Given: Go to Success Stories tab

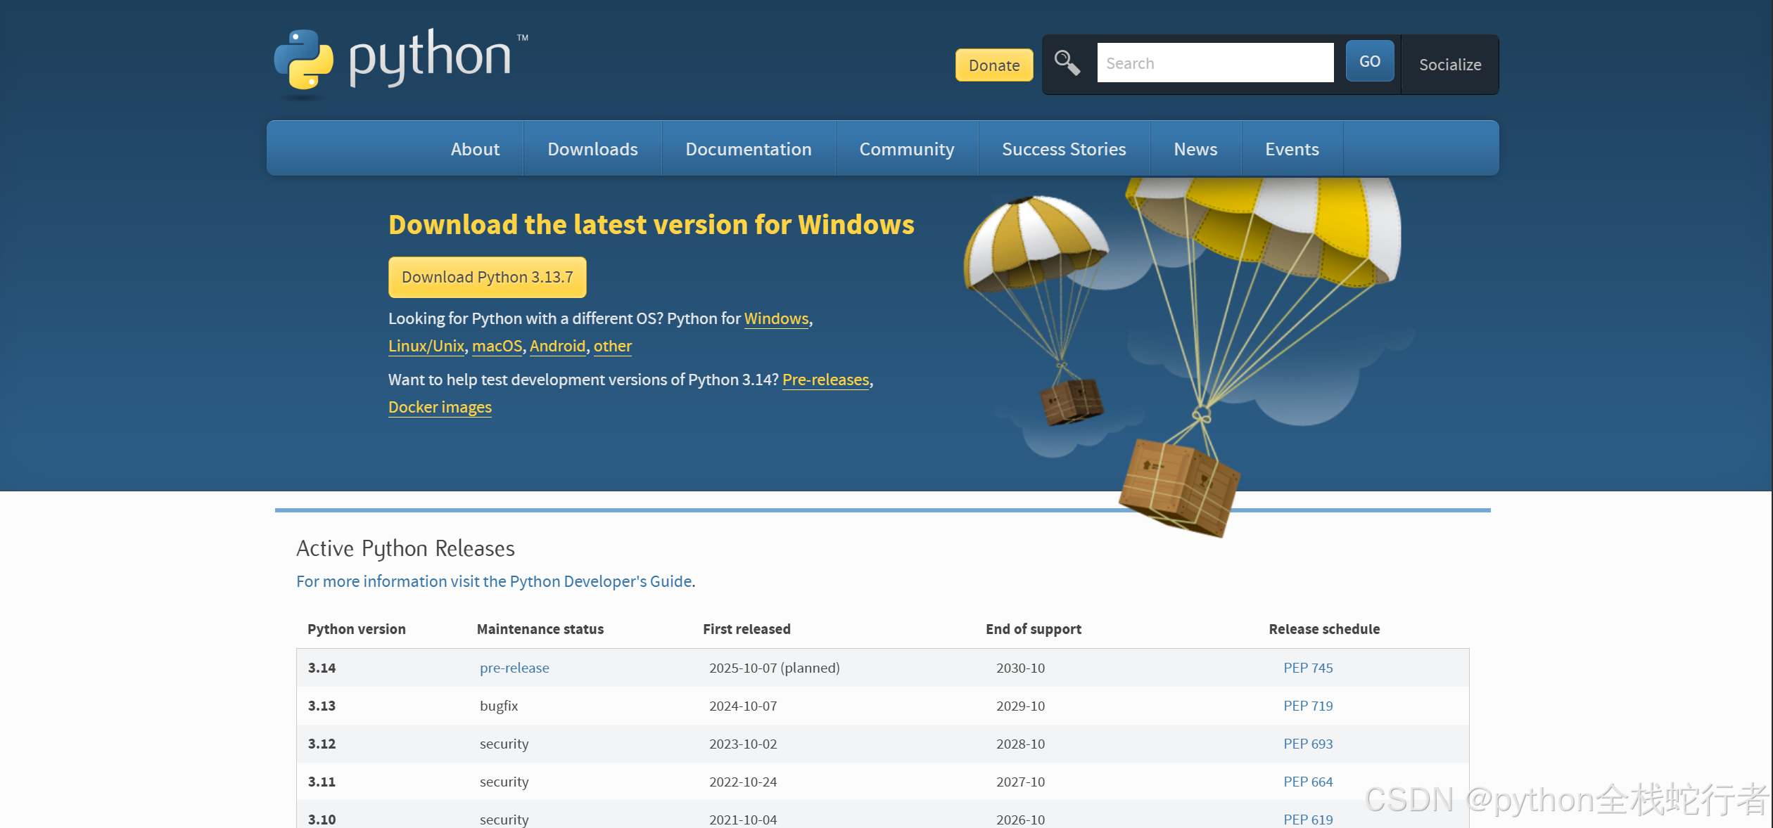Looking at the screenshot, I should pos(1063,149).
